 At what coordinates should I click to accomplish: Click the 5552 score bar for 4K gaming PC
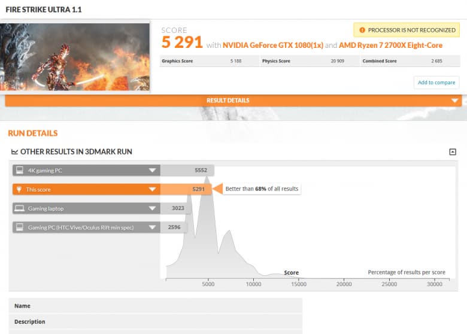187,170
